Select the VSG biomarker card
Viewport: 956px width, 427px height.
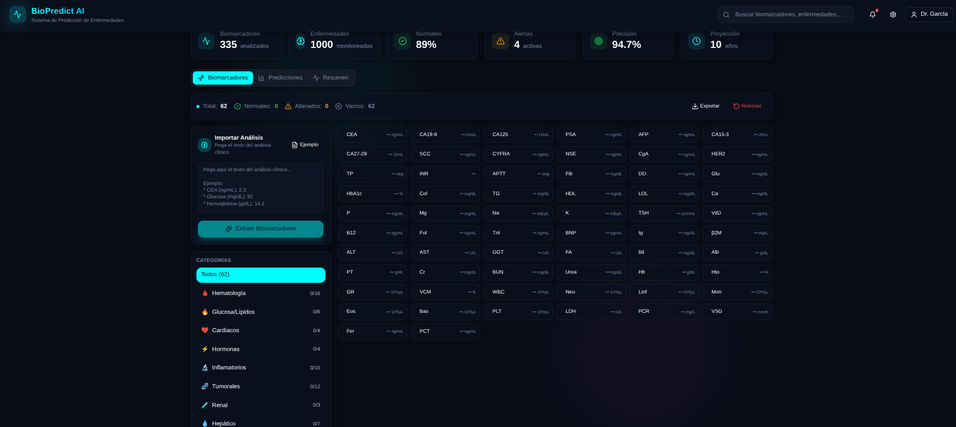pyautogui.click(x=737, y=311)
